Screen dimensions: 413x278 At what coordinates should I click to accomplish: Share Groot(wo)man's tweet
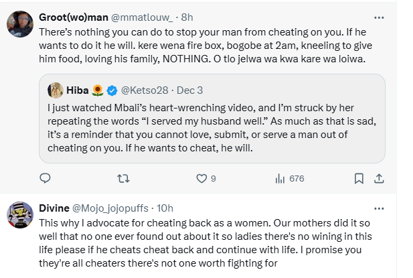tap(379, 178)
